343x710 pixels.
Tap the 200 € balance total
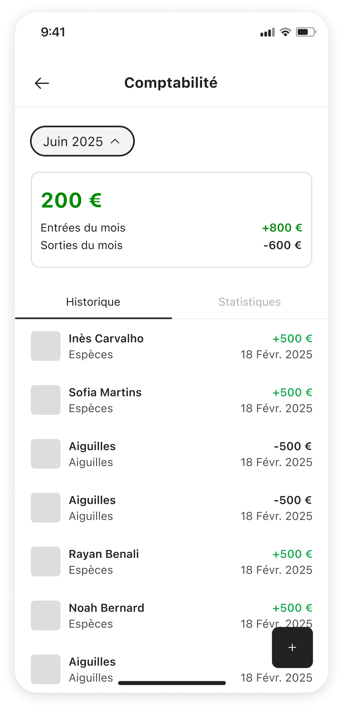coord(71,200)
